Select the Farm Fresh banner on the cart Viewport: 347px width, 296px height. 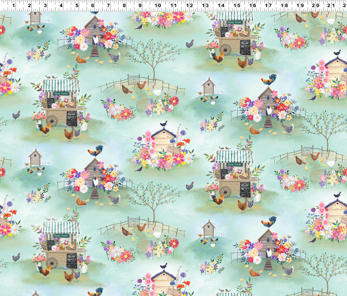coord(61,94)
